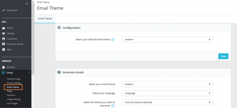This screenshot has height=108, width=237.
Task: Open Modules menu in the sidebar
Action: point(11,67)
